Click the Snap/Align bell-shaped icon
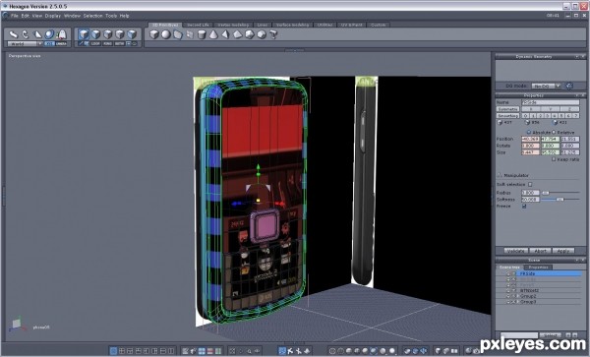This screenshot has width=590, height=357. [x=61, y=34]
